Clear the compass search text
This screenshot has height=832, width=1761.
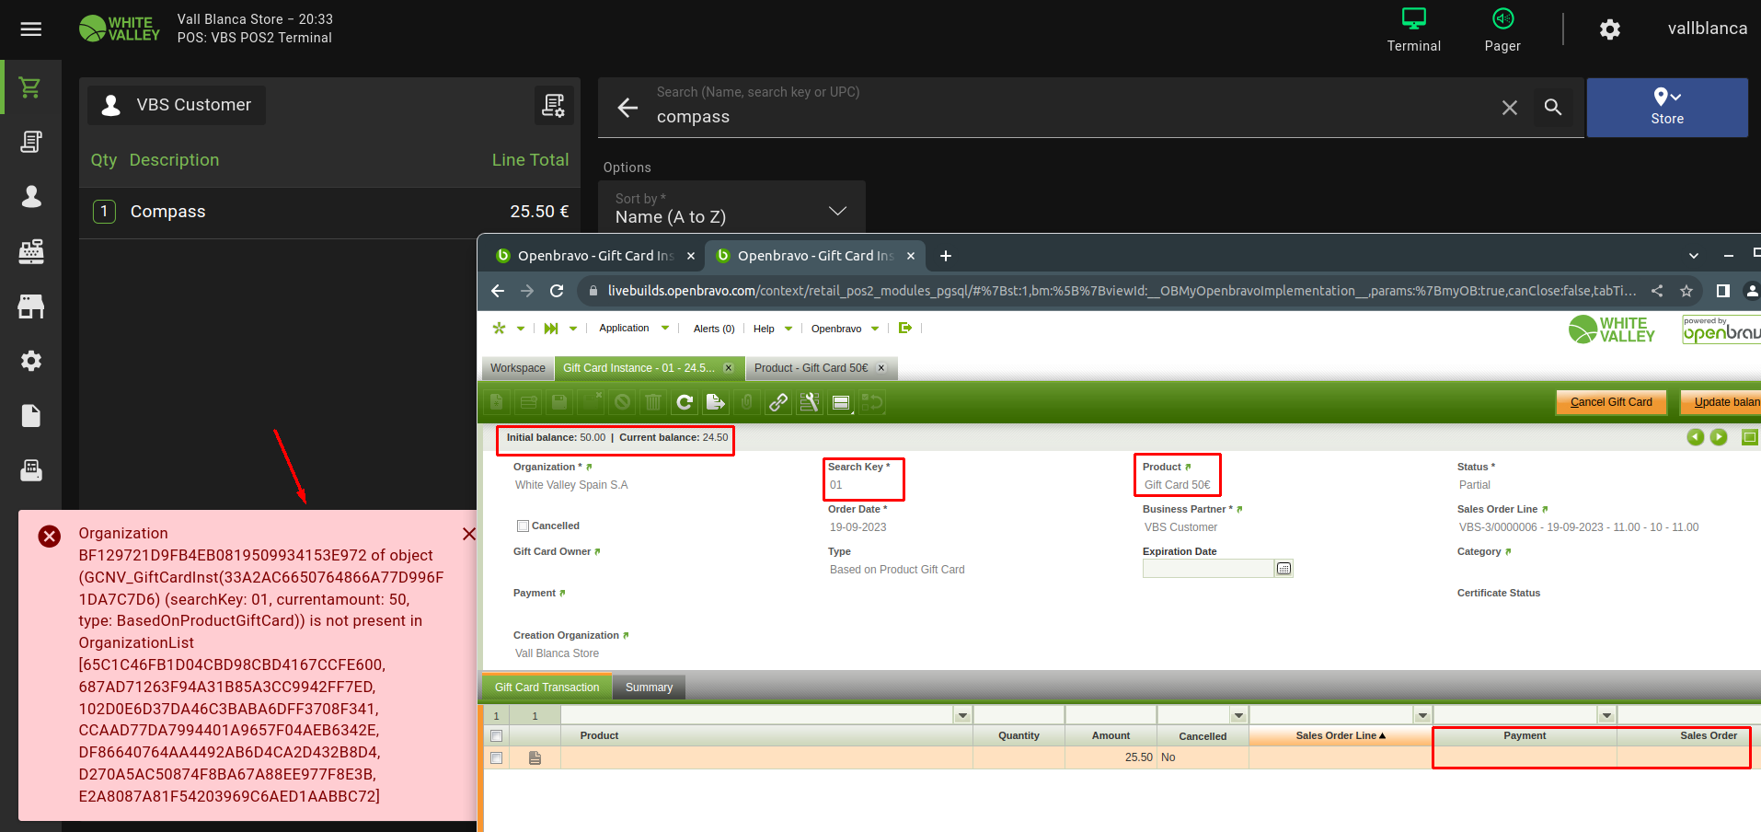coord(1510,108)
